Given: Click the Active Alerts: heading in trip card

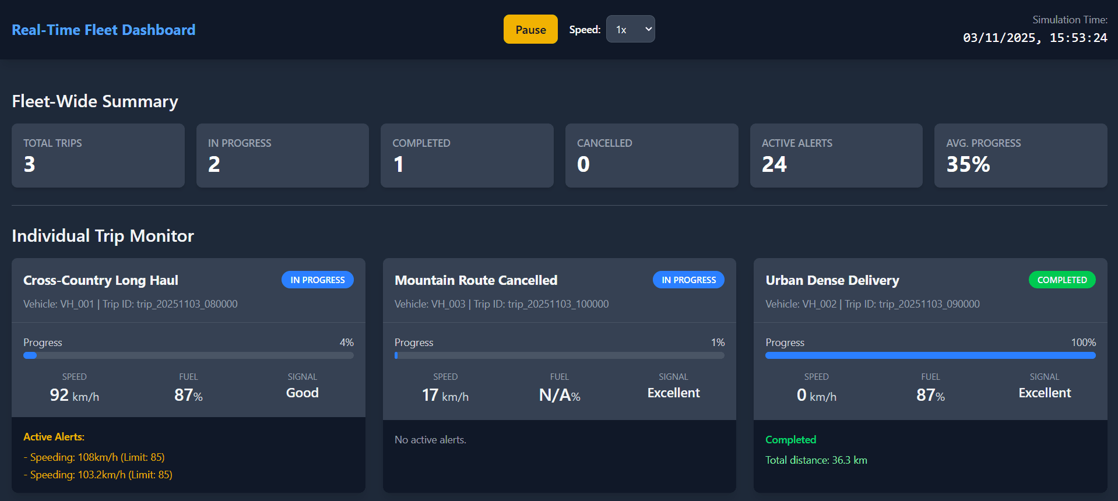Looking at the screenshot, I should [x=54, y=437].
